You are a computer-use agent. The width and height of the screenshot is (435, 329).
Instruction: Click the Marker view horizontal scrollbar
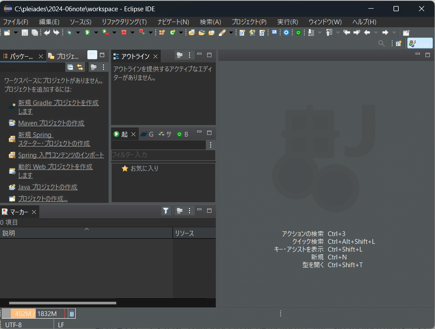pos(62,303)
